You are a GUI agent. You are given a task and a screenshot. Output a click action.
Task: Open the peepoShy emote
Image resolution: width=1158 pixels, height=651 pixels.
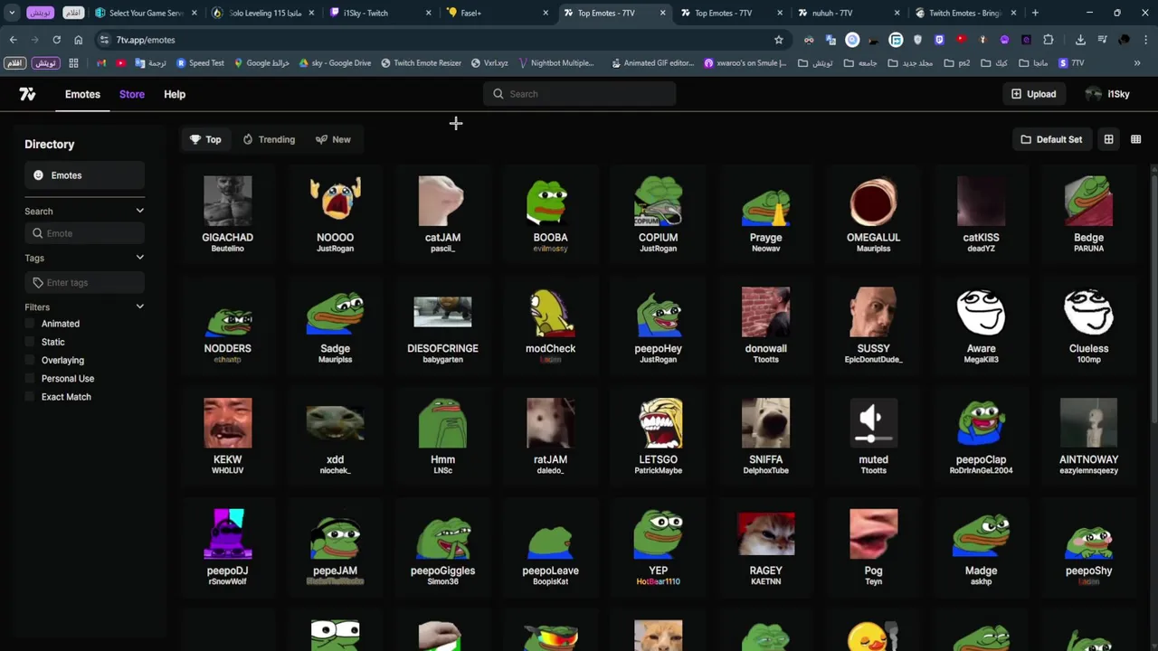pyautogui.click(x=1088, y=548)
